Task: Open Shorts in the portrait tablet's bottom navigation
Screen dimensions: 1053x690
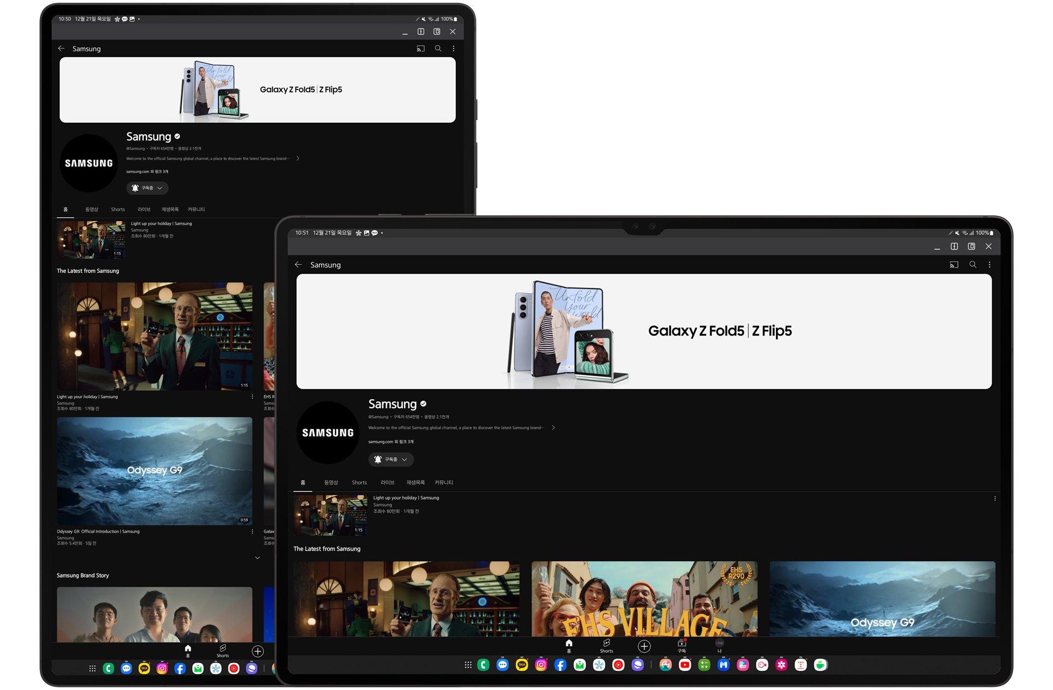Action: (223, 651)
